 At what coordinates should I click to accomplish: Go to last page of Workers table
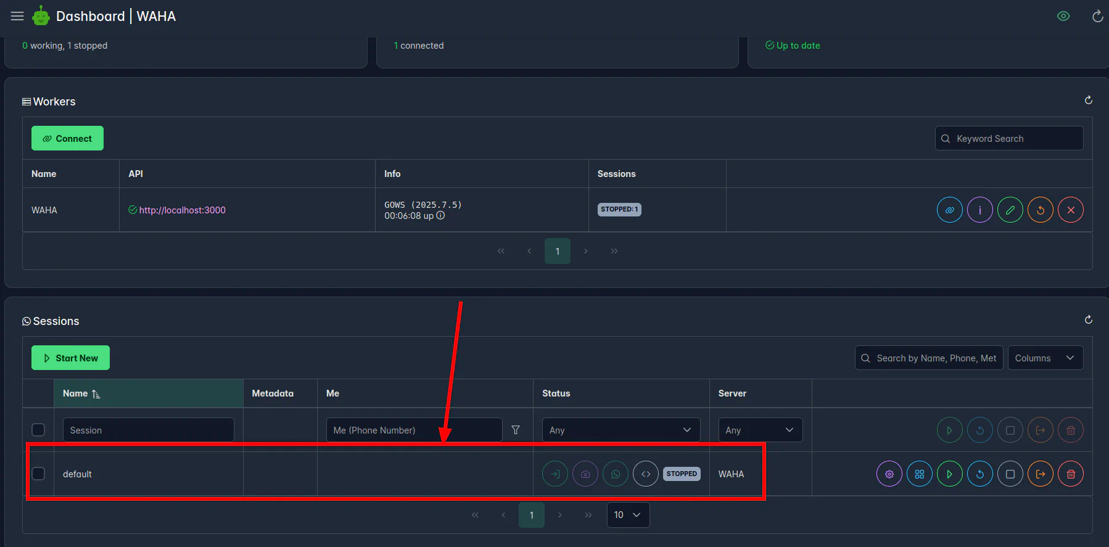point(614,251)
